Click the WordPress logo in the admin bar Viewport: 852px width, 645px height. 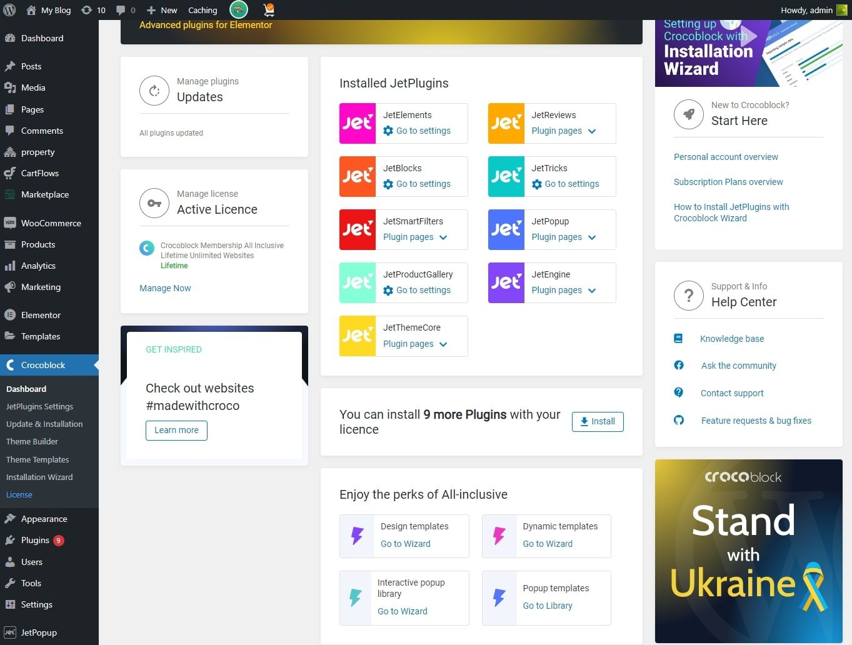coord(9,10)
